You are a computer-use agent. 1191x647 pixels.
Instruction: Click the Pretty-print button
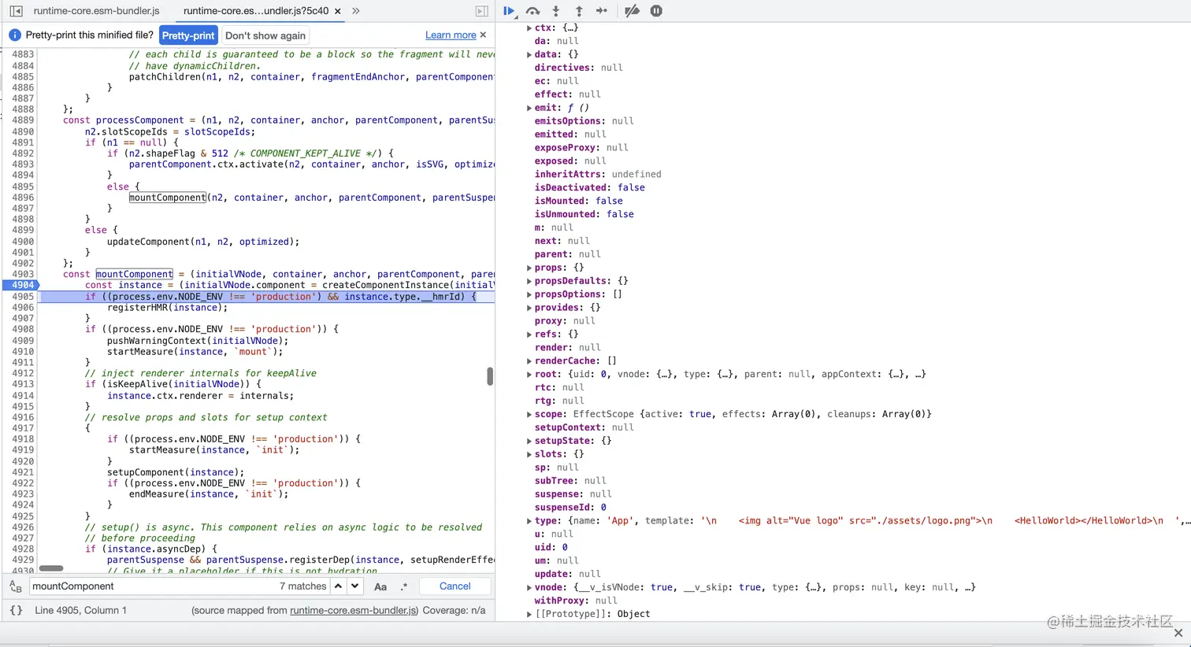188,35
